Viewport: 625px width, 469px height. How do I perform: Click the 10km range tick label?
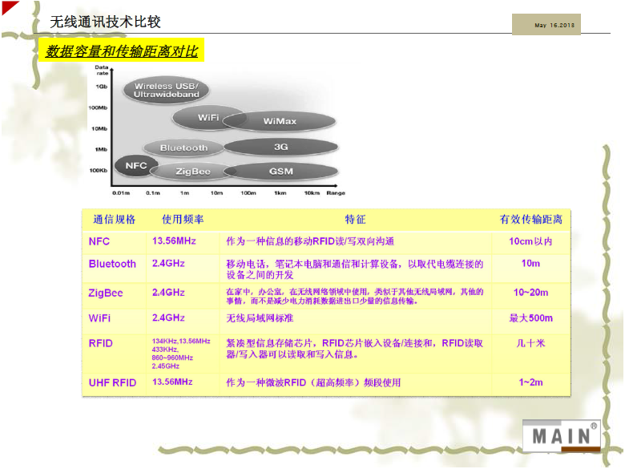tap(312, 193)
